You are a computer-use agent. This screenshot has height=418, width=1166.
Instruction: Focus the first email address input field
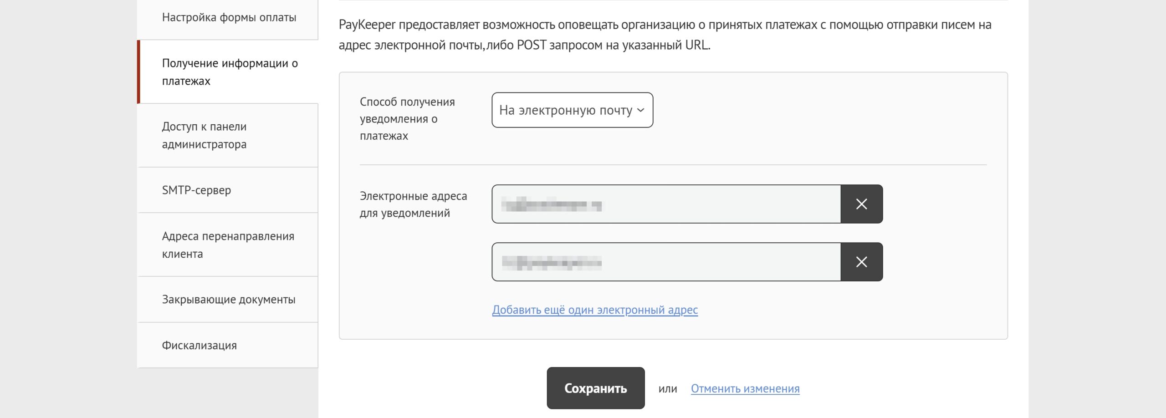click(x=666, y=204)
